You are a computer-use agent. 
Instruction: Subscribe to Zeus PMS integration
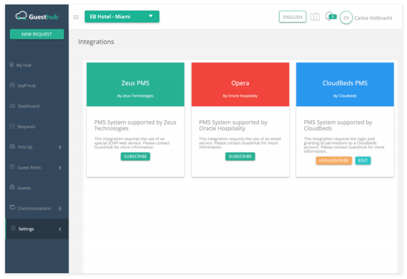(x=135, y=156)
